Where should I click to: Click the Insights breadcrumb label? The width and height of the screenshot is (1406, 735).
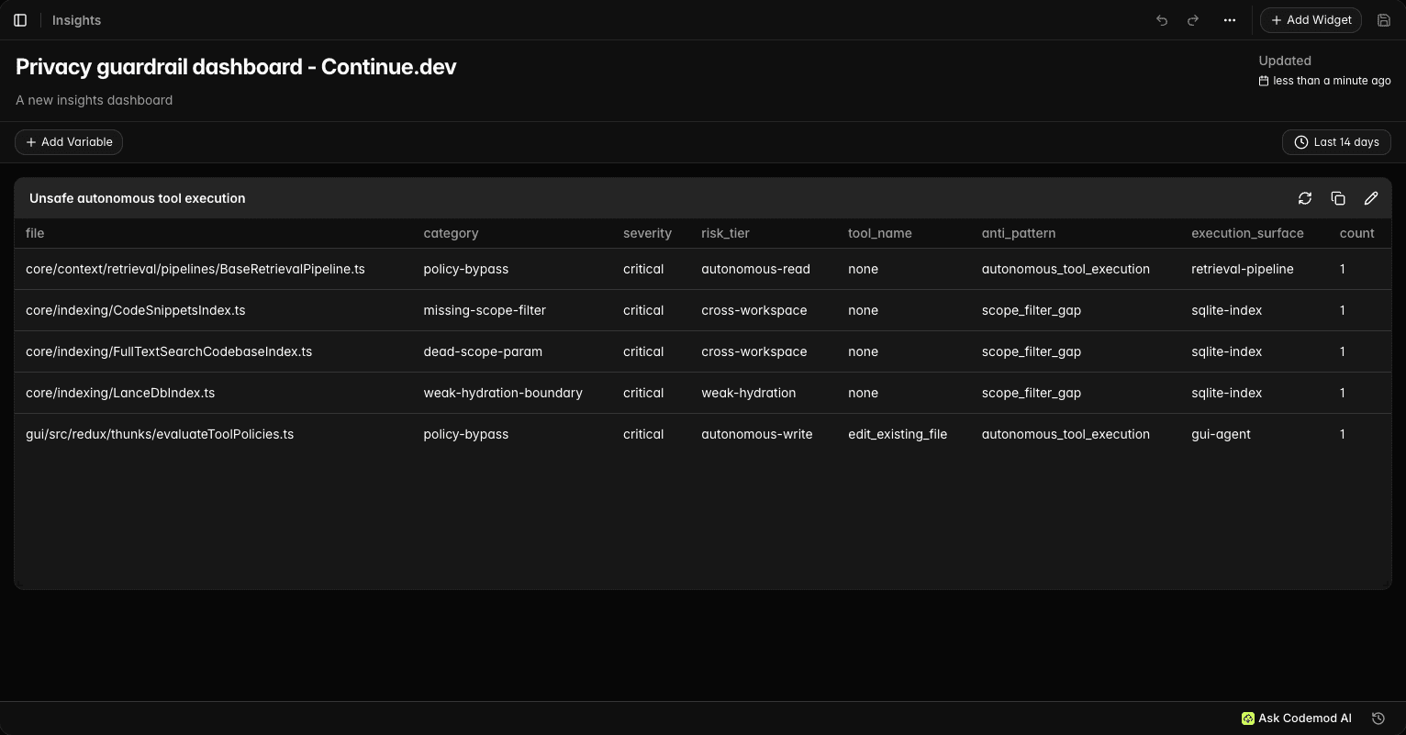76,20
